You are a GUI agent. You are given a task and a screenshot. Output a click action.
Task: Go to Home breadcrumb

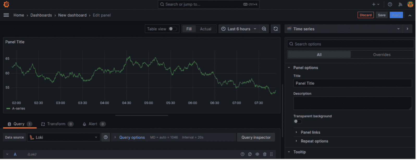coord(19,15)
